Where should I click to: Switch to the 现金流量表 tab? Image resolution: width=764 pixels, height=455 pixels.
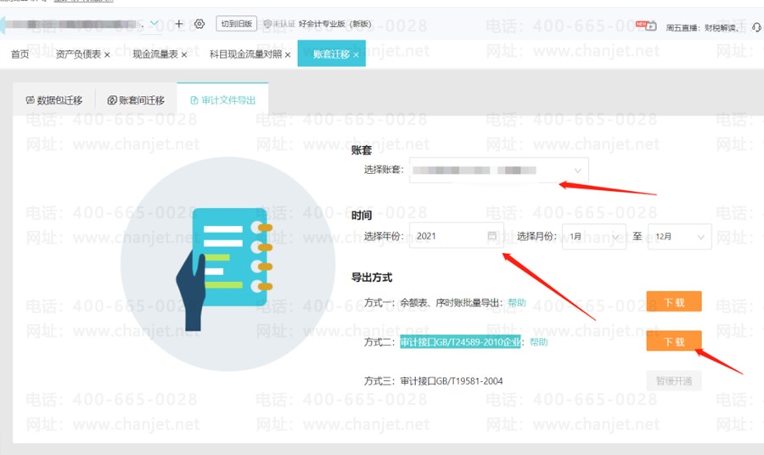pos(155,54)
